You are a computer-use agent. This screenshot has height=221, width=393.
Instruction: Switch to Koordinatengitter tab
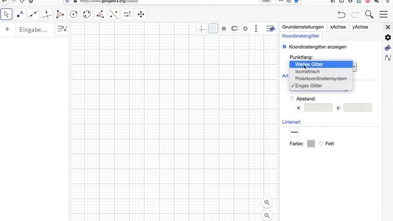point(301,36)
